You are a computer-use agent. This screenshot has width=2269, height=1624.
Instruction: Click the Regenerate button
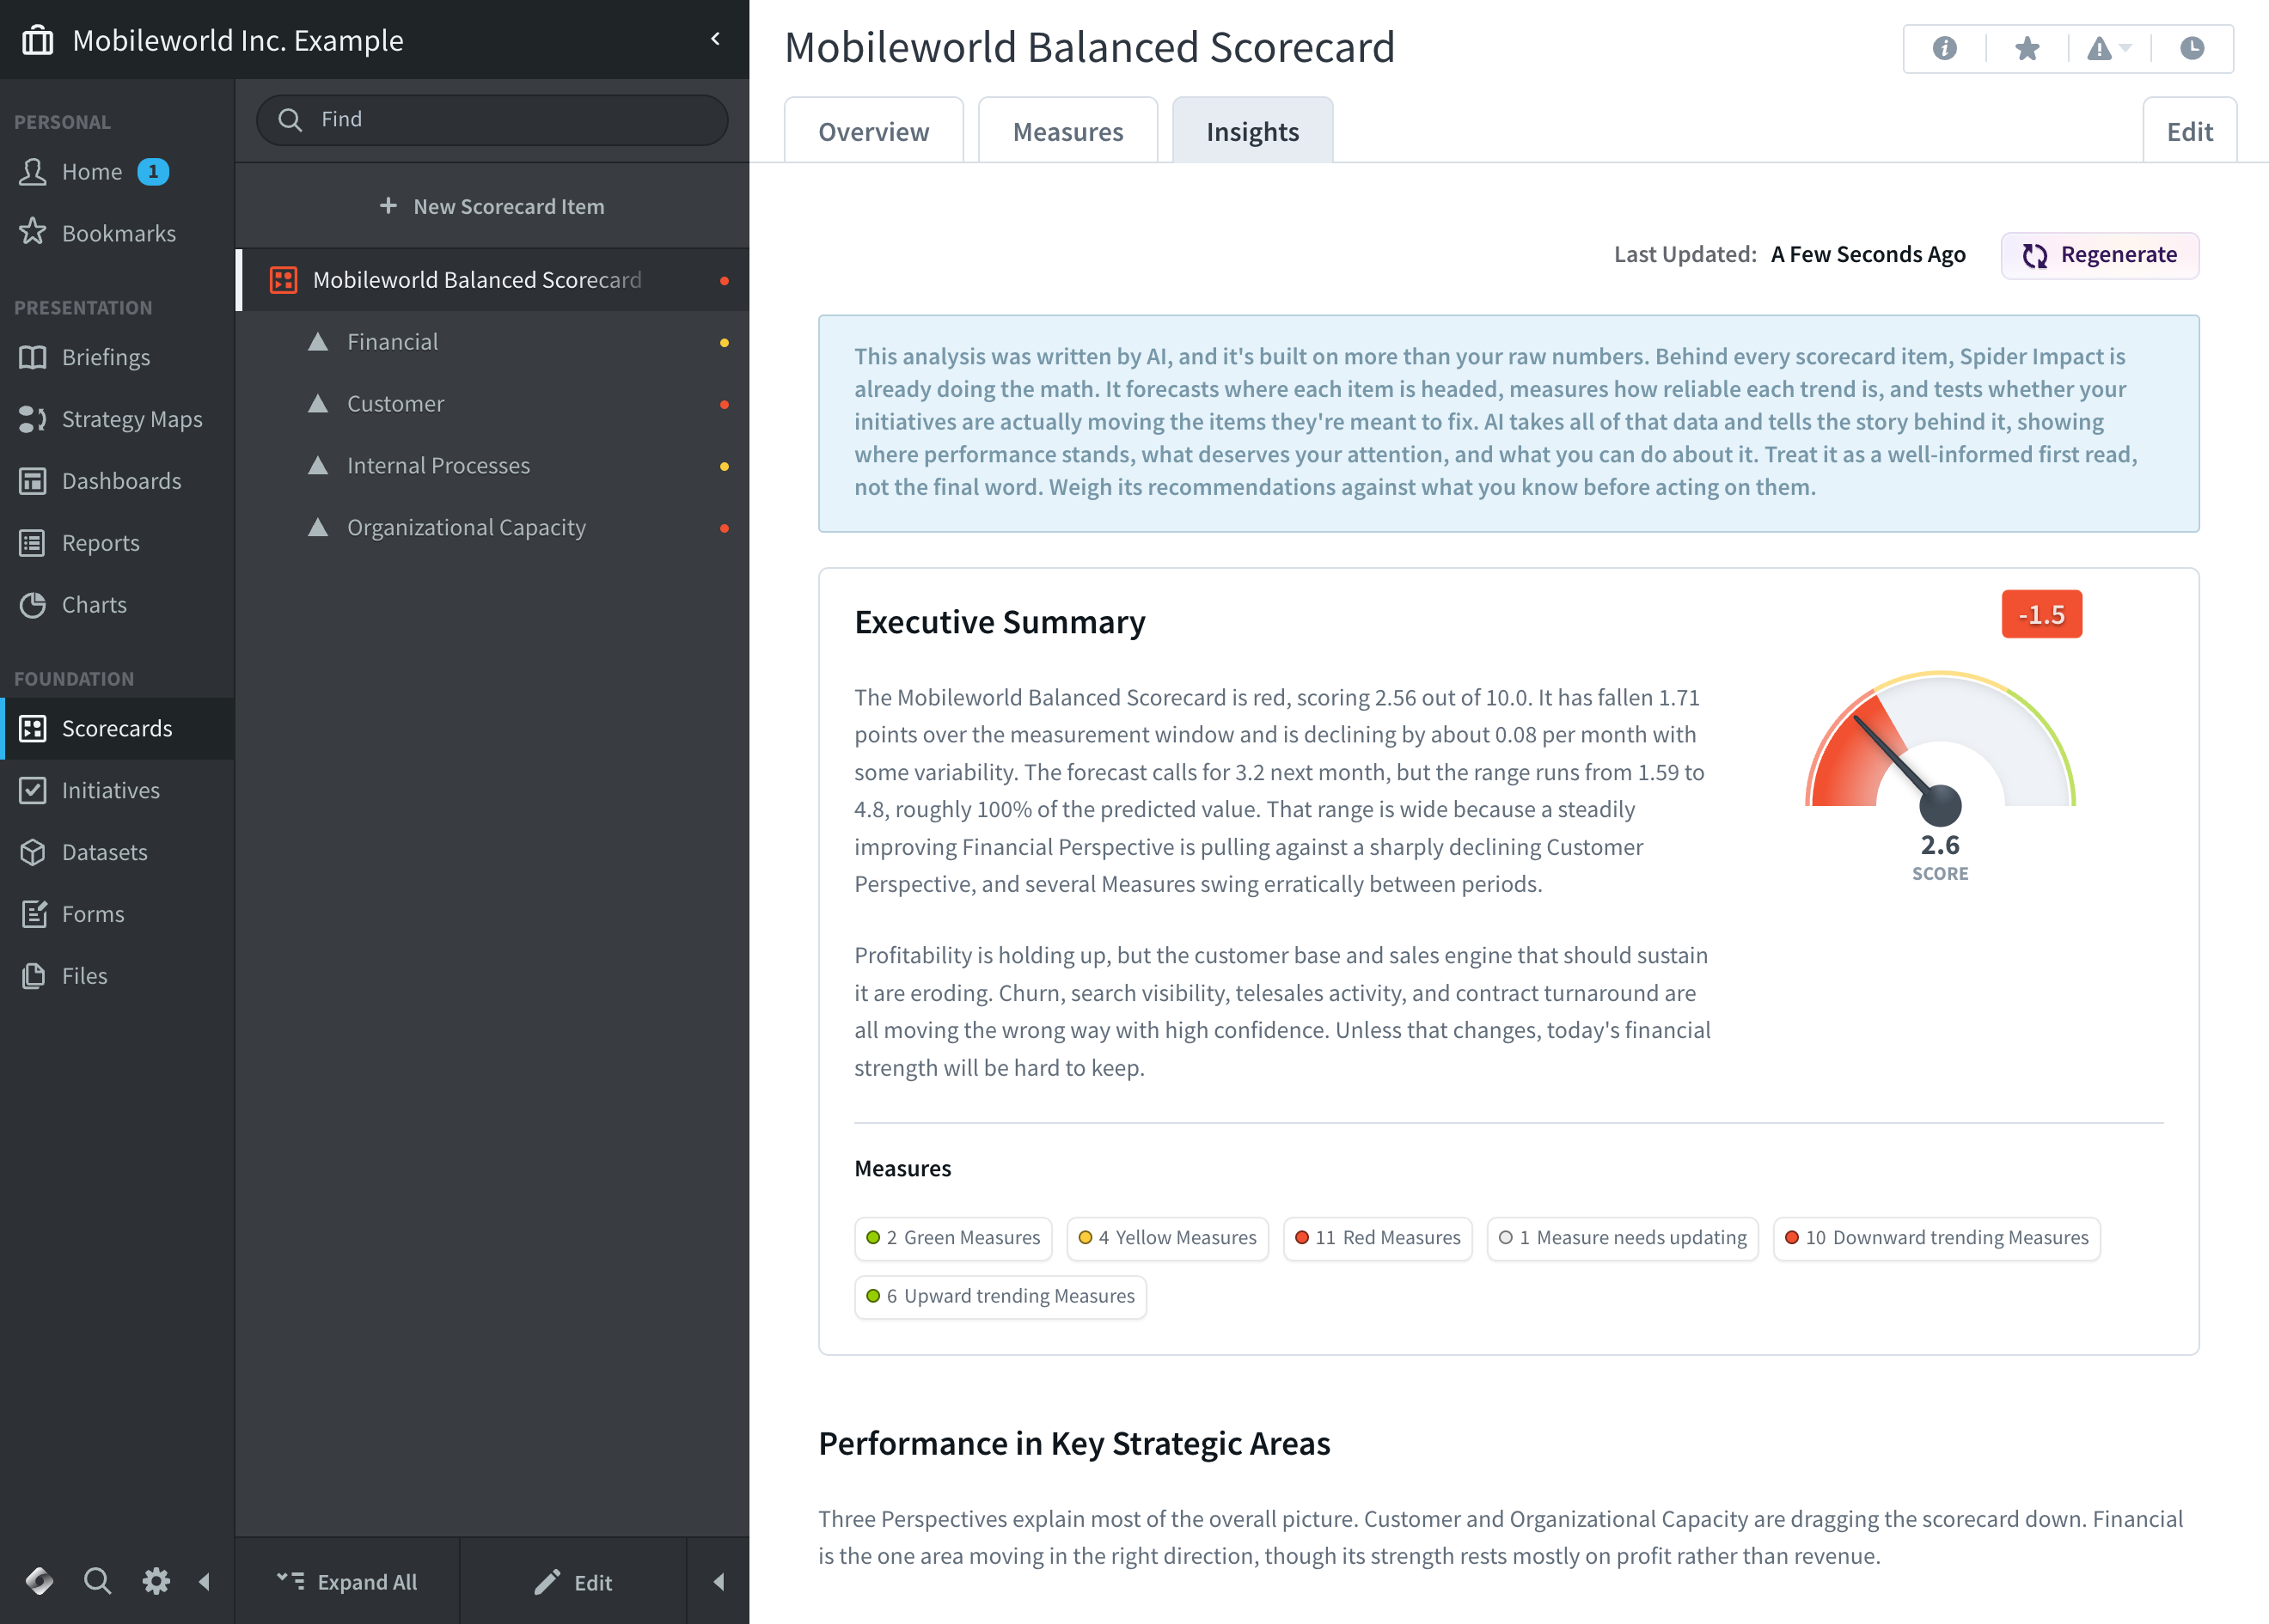coord(2099,255)
